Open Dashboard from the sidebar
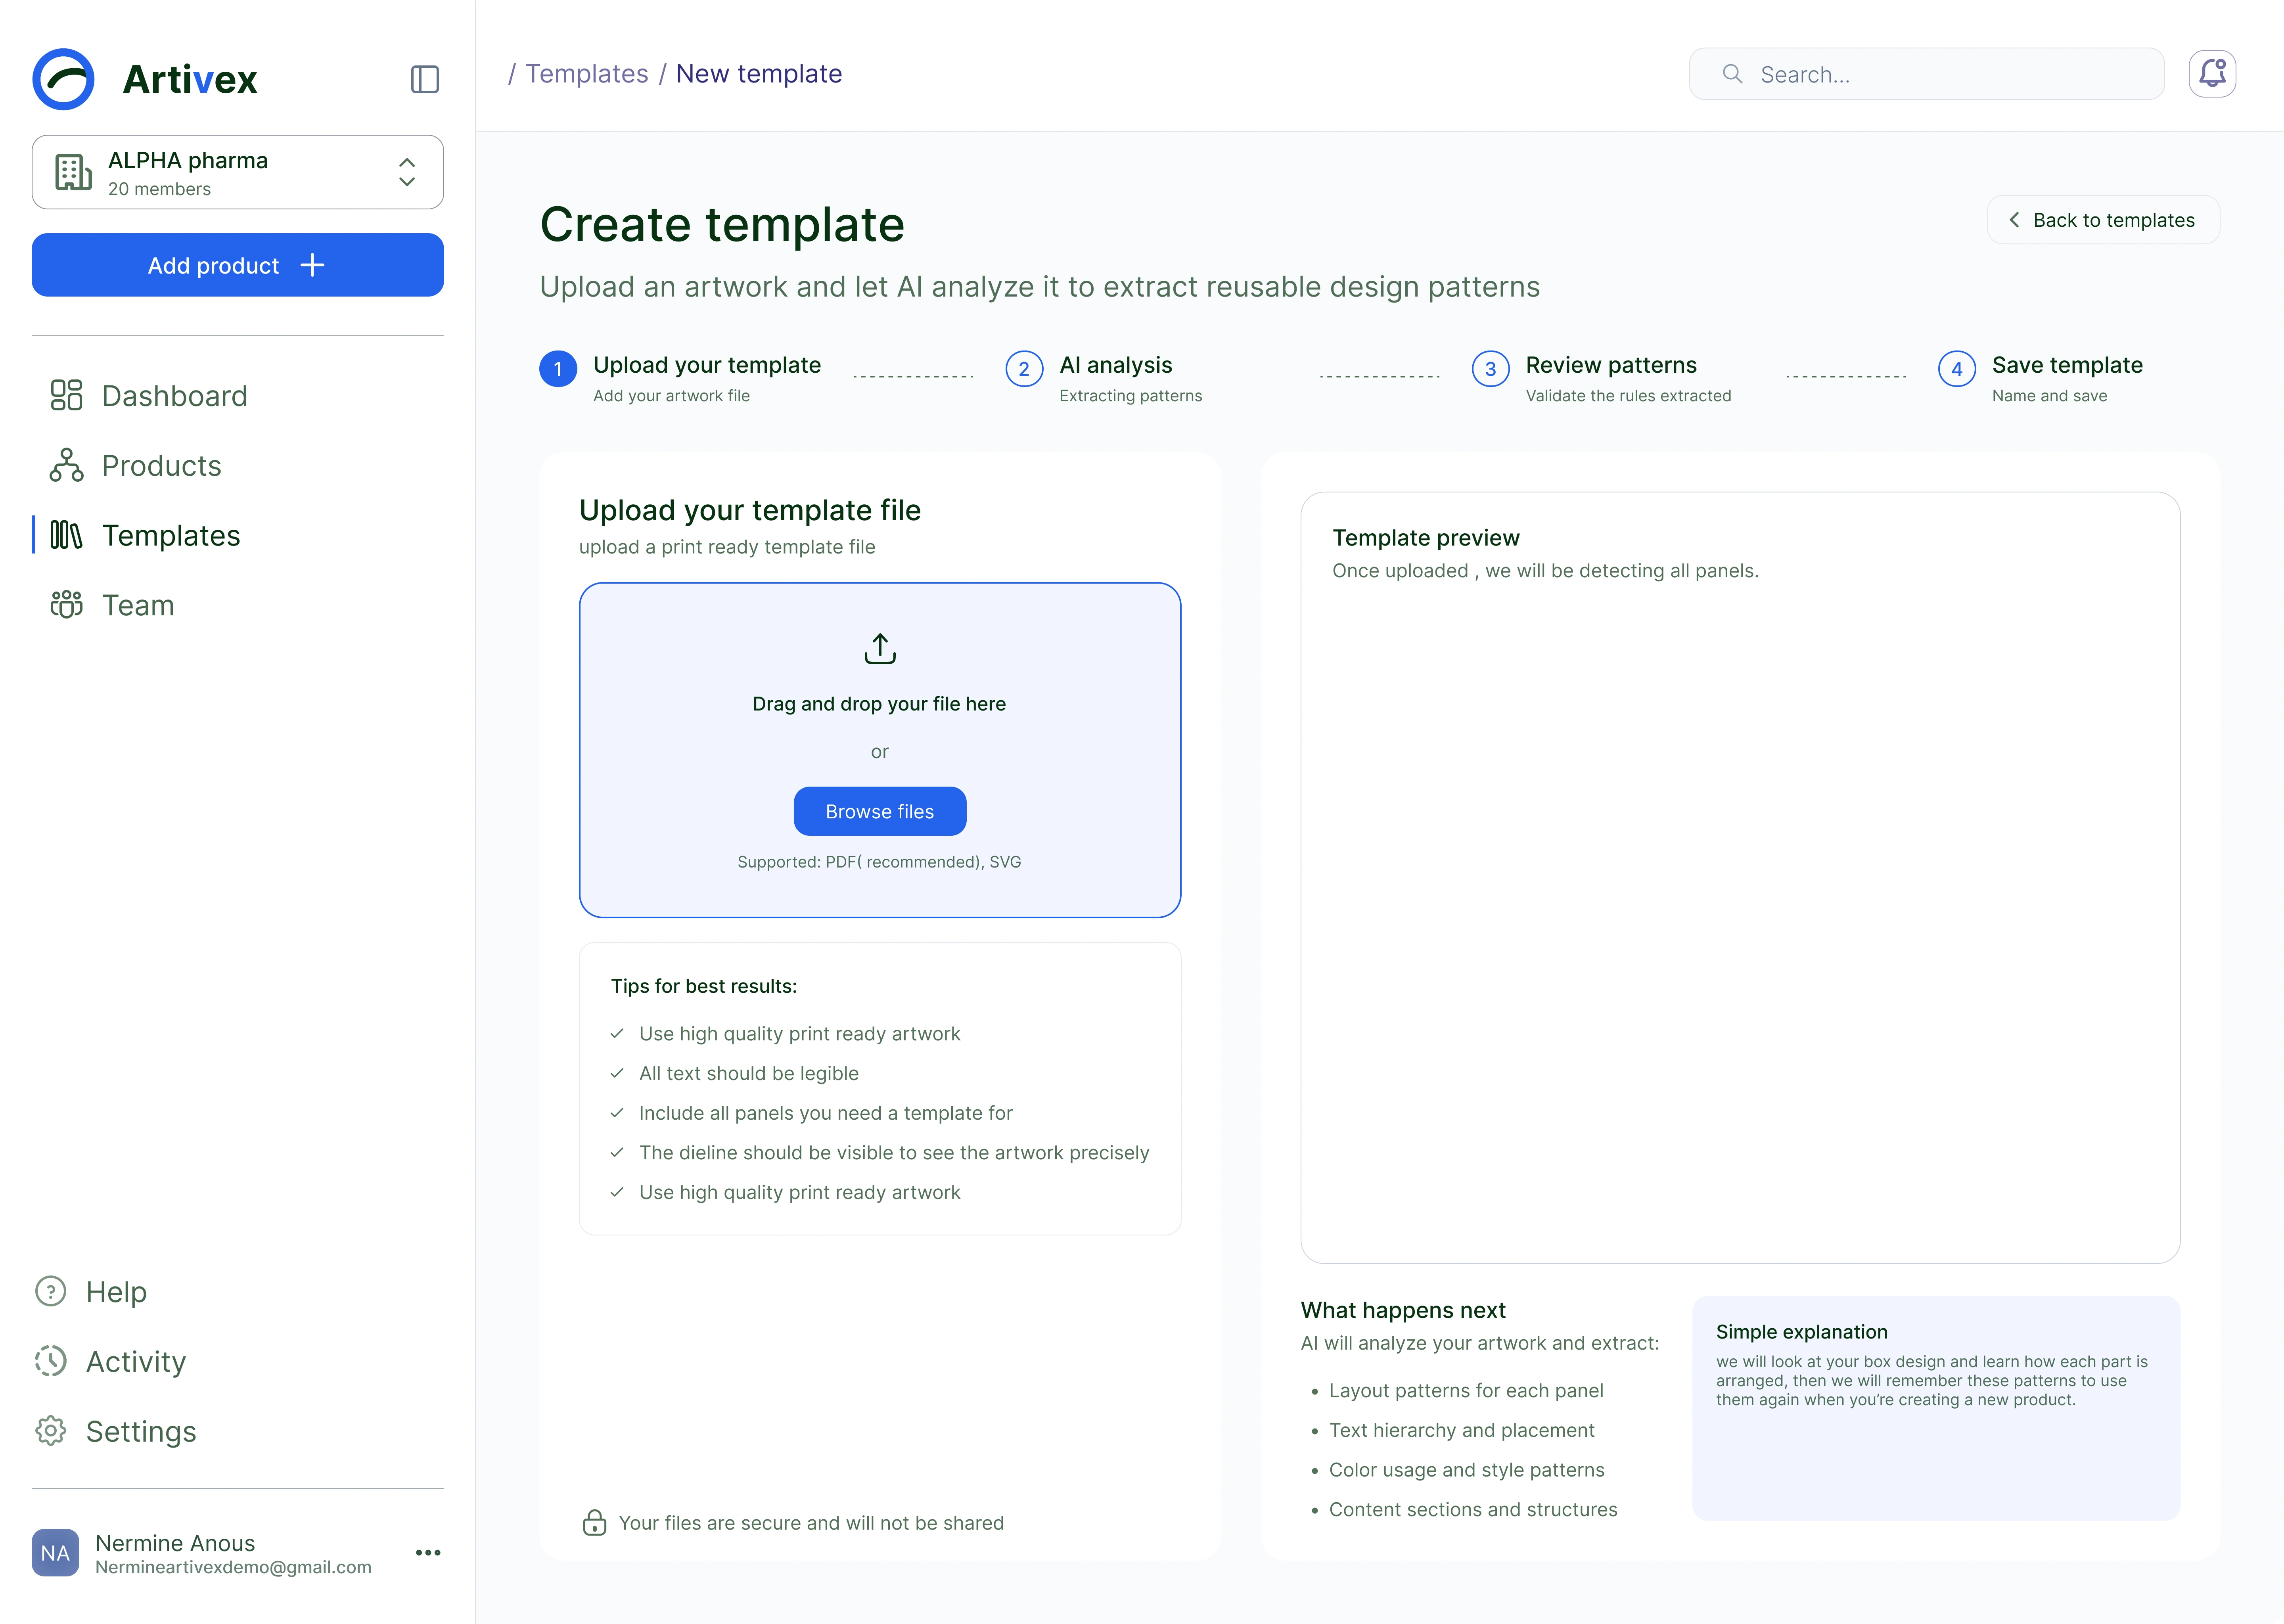The width and height of the screenshot is (2284, 1624). (150, 396)
